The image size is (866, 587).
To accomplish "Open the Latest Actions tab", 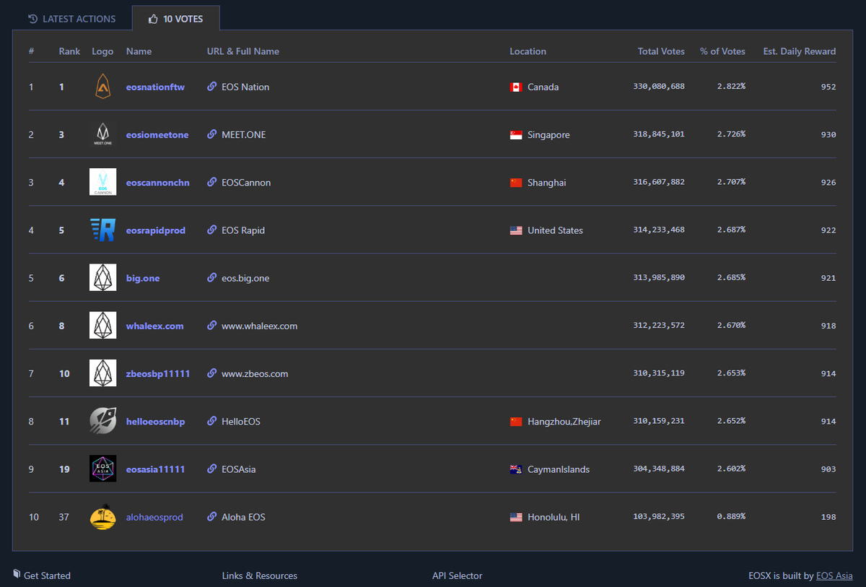I will [71, 19].
